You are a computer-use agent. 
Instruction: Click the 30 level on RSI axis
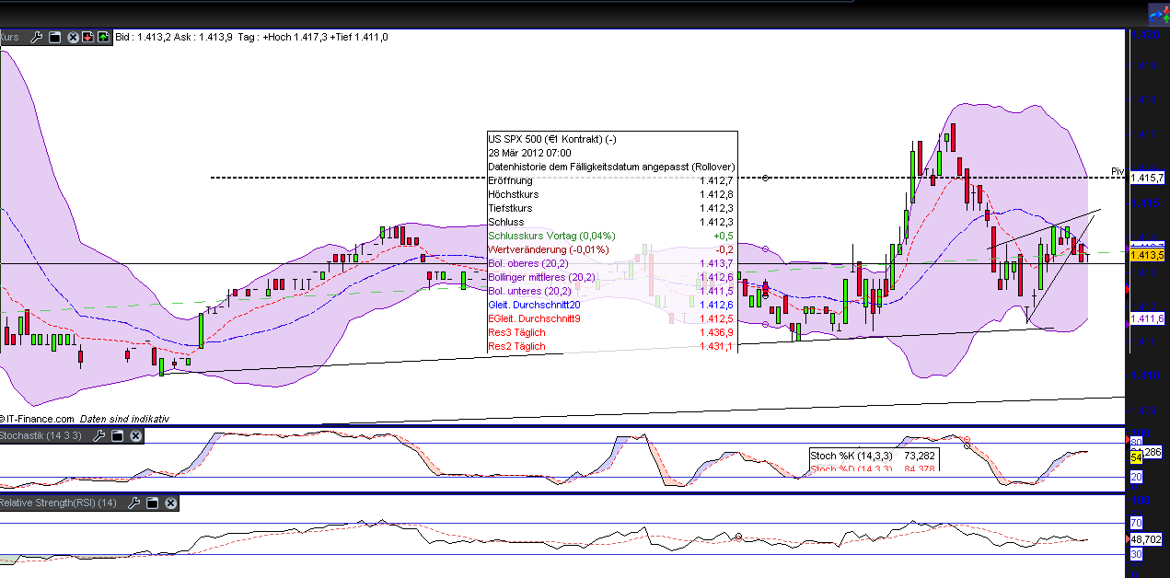[x=1136, y=554]
